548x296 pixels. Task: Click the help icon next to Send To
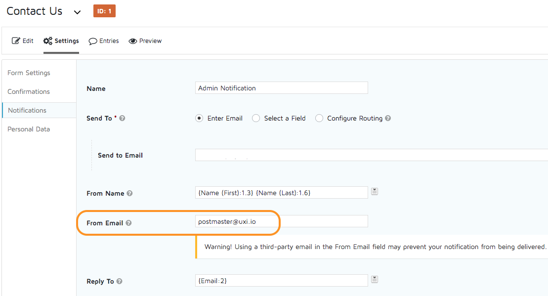tap(122, 118)
